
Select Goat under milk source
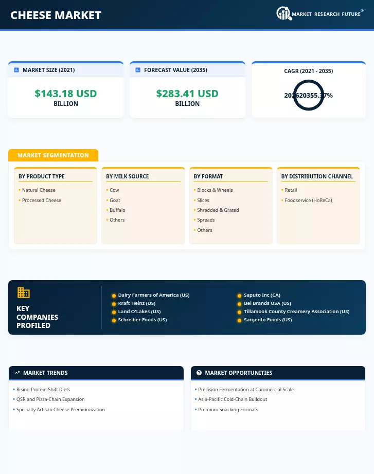115,200
